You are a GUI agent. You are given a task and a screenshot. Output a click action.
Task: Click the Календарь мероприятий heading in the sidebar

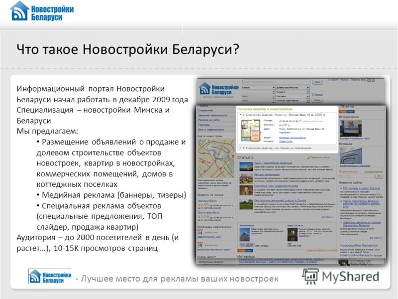pyautogui.click(x=214, y=227)
